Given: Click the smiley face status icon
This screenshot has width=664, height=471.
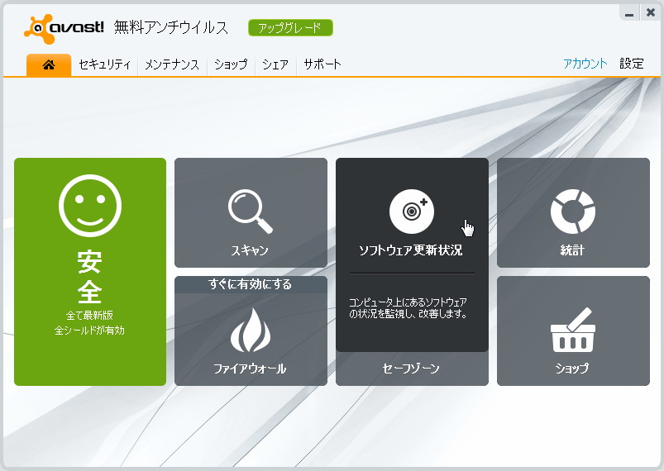Looking at the screenshot, I should coord(90,206).
